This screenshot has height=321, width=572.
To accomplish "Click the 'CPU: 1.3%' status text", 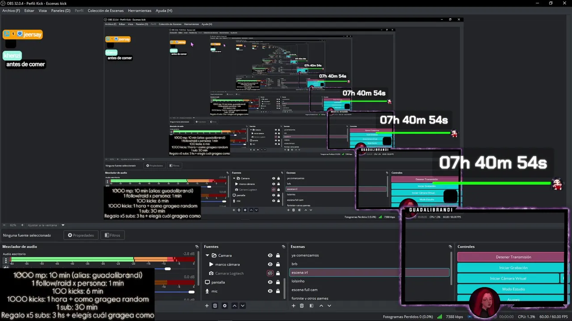I will pyautogui.click(x=526, y=317).
